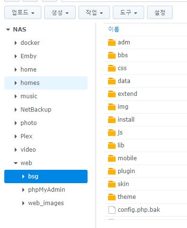The width and height of the screenshot is (187, 228).
Task: Open the 생성 dropdown menu
Action: click(x=60, y=12)
